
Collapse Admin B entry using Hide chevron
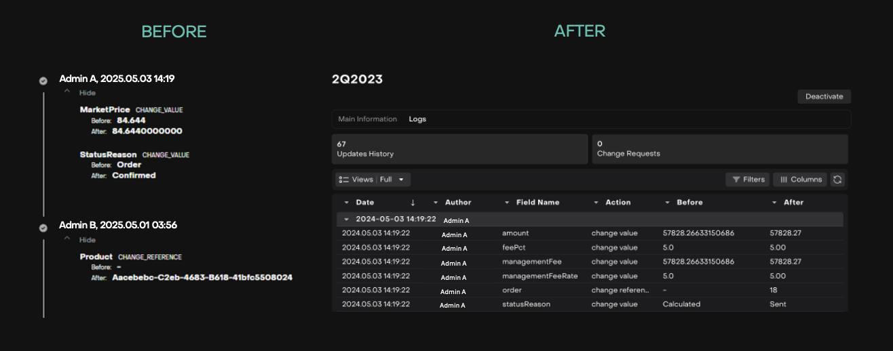tap(67, 239)
